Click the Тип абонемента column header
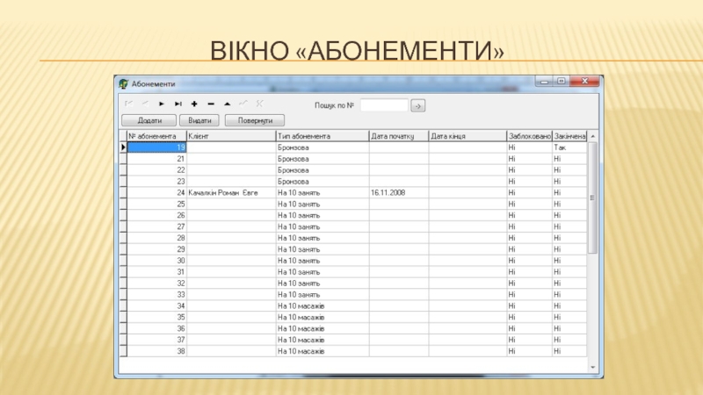The width and height of the screenshot is (703, 395). coord(321,137)
